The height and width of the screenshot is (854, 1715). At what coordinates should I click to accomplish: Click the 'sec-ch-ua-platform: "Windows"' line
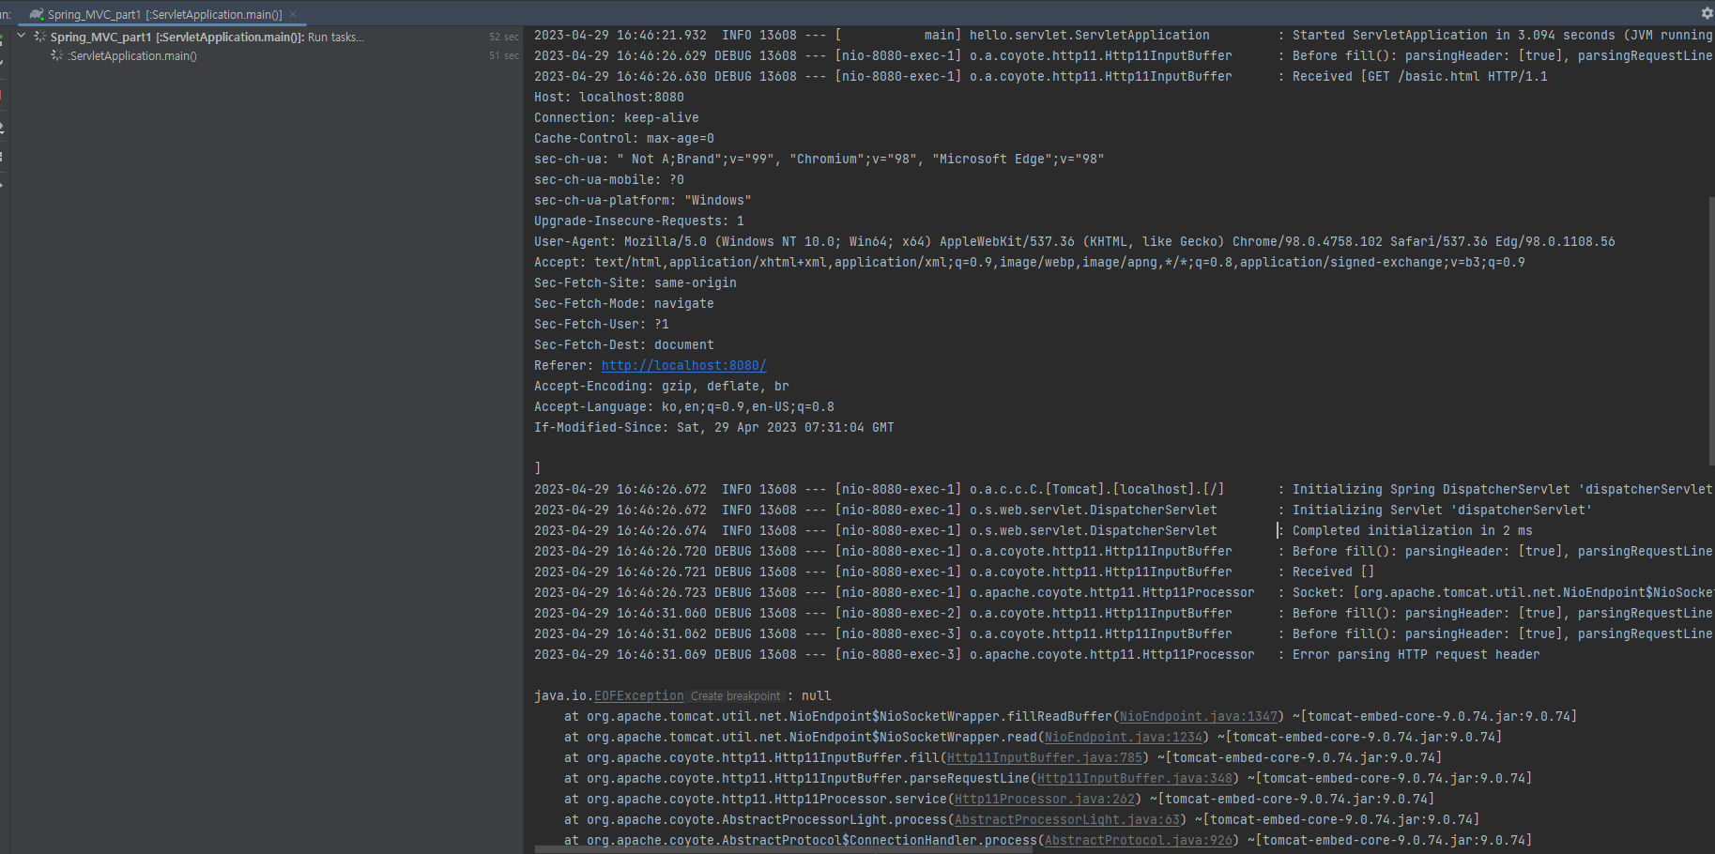tap(642, 200)
